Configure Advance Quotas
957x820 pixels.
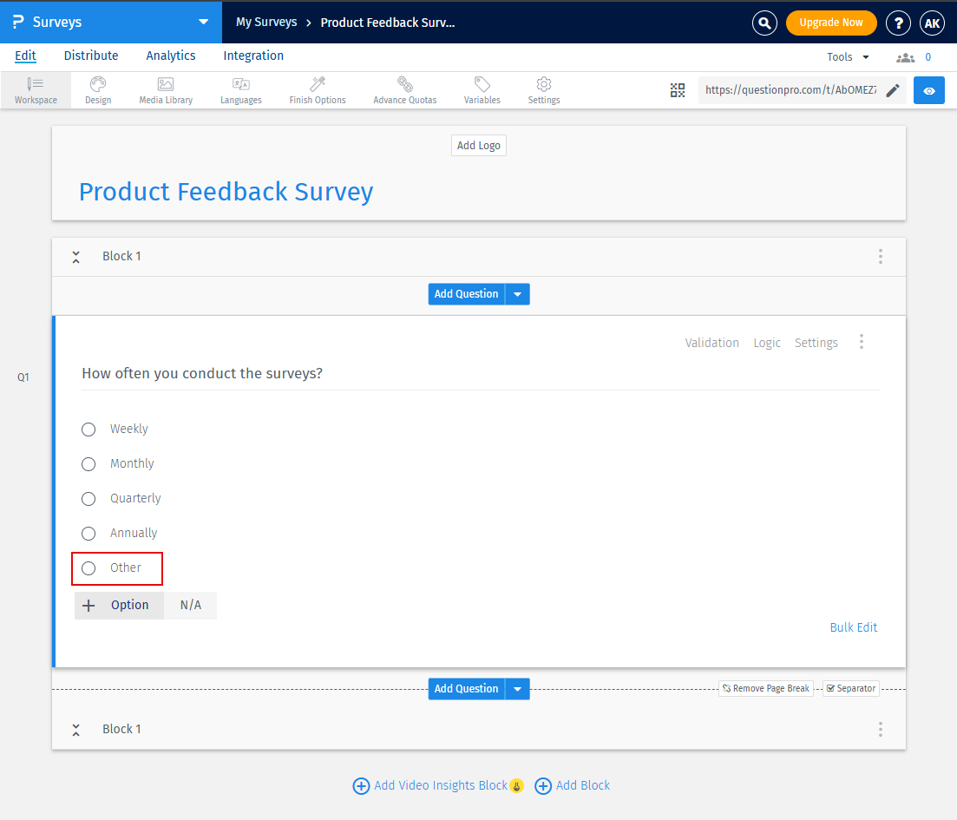click(404, 90)
